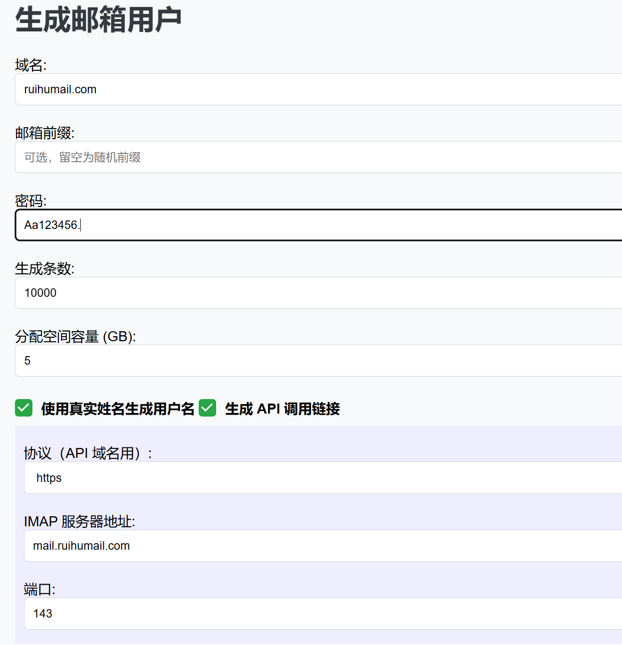Click the 使用真实姓名生成用户名 label text
The width and height of the screenshot is (622, 645).
(x=118, y=409)
